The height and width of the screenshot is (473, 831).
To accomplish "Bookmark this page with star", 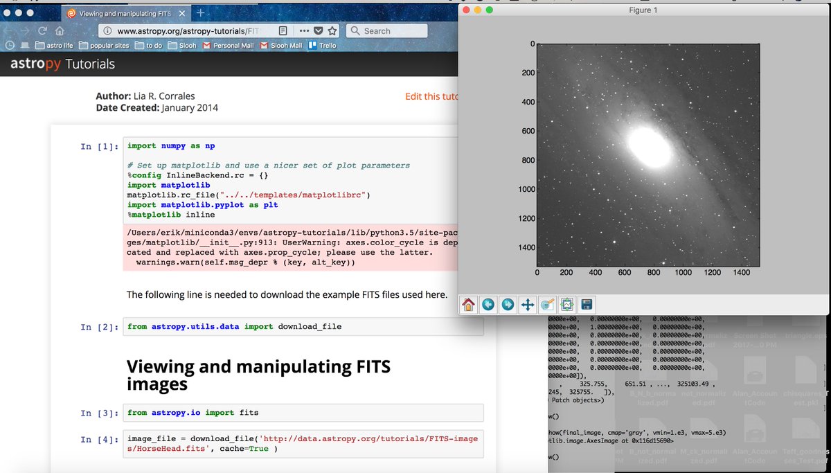I will tap(332, 30).
